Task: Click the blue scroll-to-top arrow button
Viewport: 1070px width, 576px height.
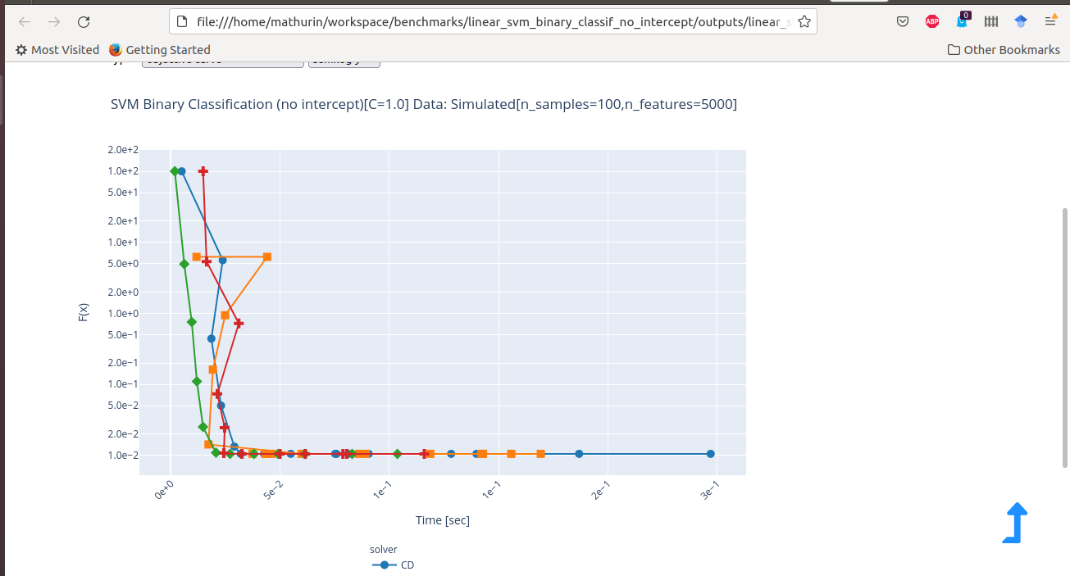Action: (x=1015, y=522)
